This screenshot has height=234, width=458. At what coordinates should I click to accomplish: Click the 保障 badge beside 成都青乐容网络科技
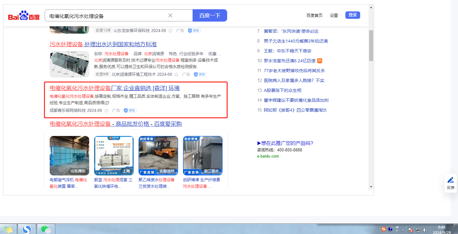pos(130,110)
